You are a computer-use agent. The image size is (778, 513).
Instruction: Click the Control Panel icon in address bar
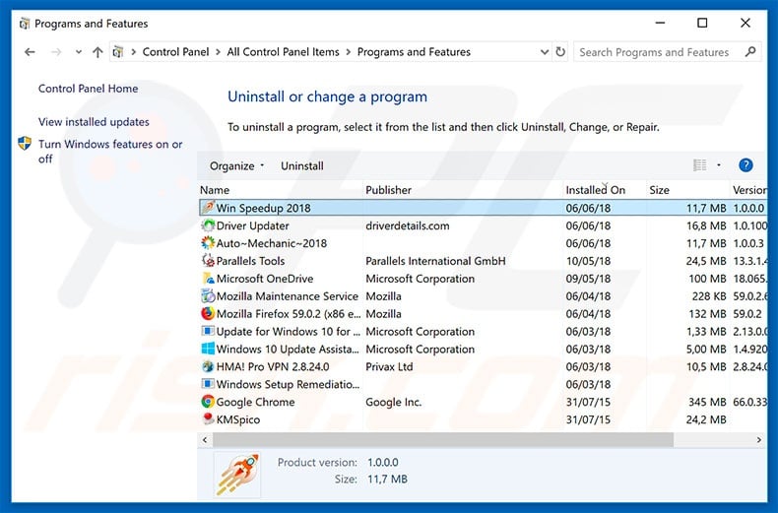pos(117,51)
